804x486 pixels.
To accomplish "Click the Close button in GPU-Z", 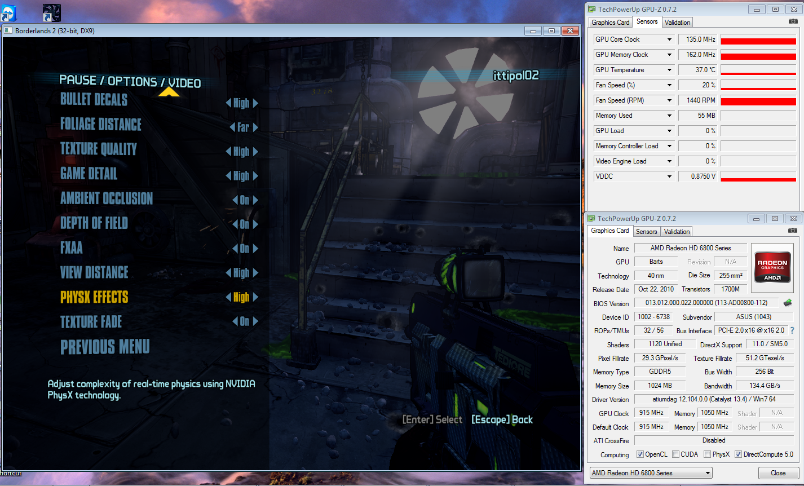I will point(778,473).
